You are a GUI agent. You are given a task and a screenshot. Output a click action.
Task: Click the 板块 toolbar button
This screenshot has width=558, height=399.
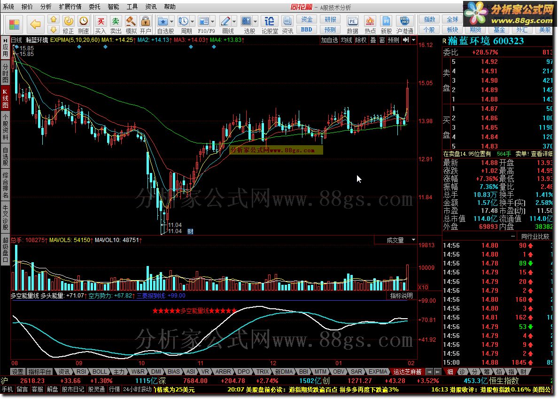click(x=452, y=30)
